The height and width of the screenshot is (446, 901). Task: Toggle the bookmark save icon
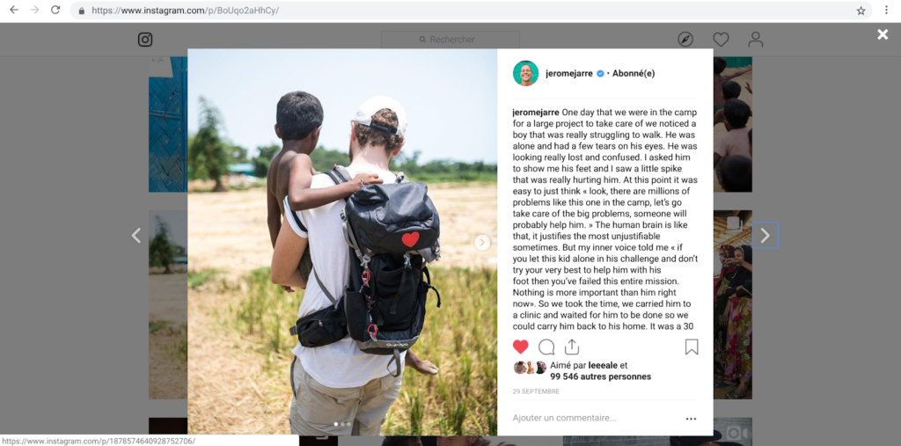tap(692, 347)
